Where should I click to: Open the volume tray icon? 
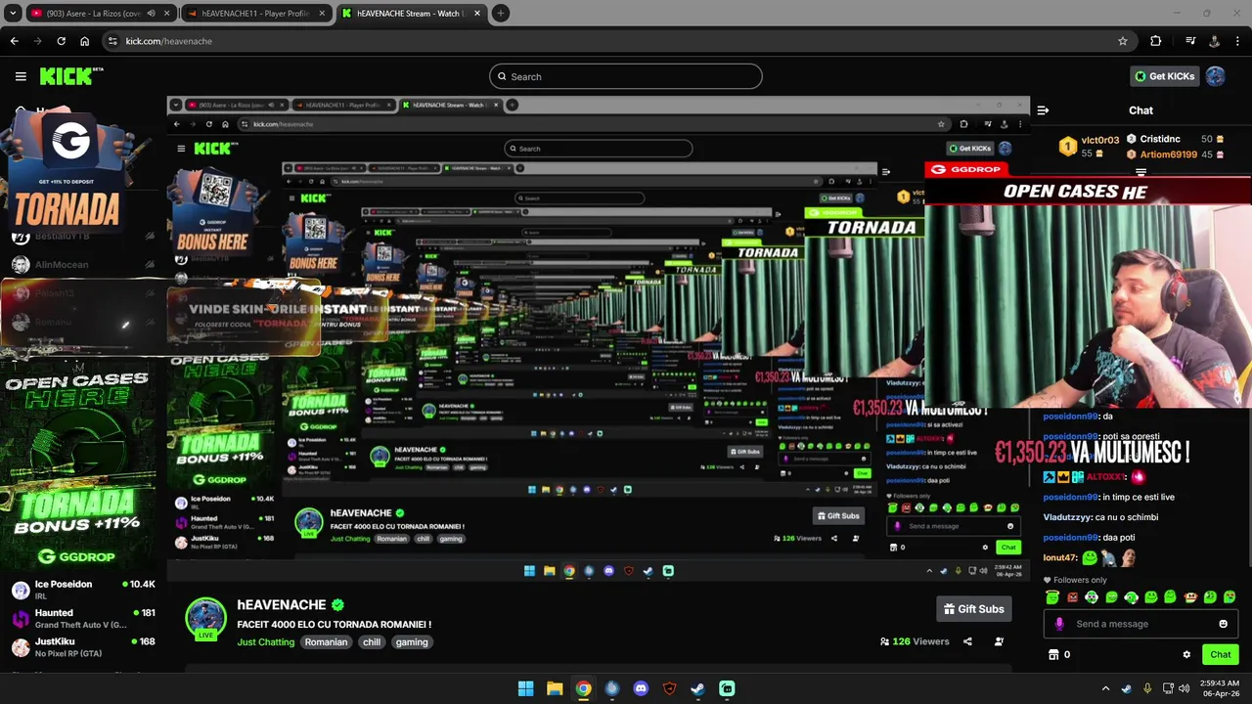click(1184, 688)
